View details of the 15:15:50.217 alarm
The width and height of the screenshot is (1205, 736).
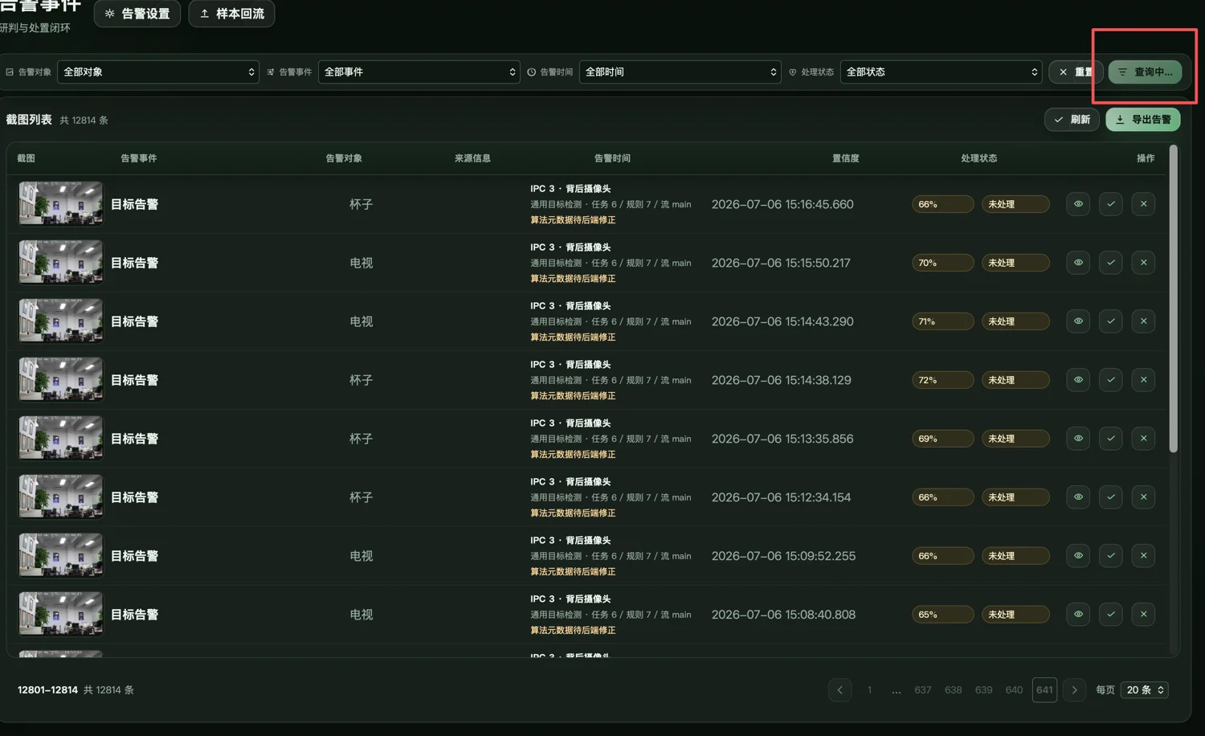tap(1078, 263)
